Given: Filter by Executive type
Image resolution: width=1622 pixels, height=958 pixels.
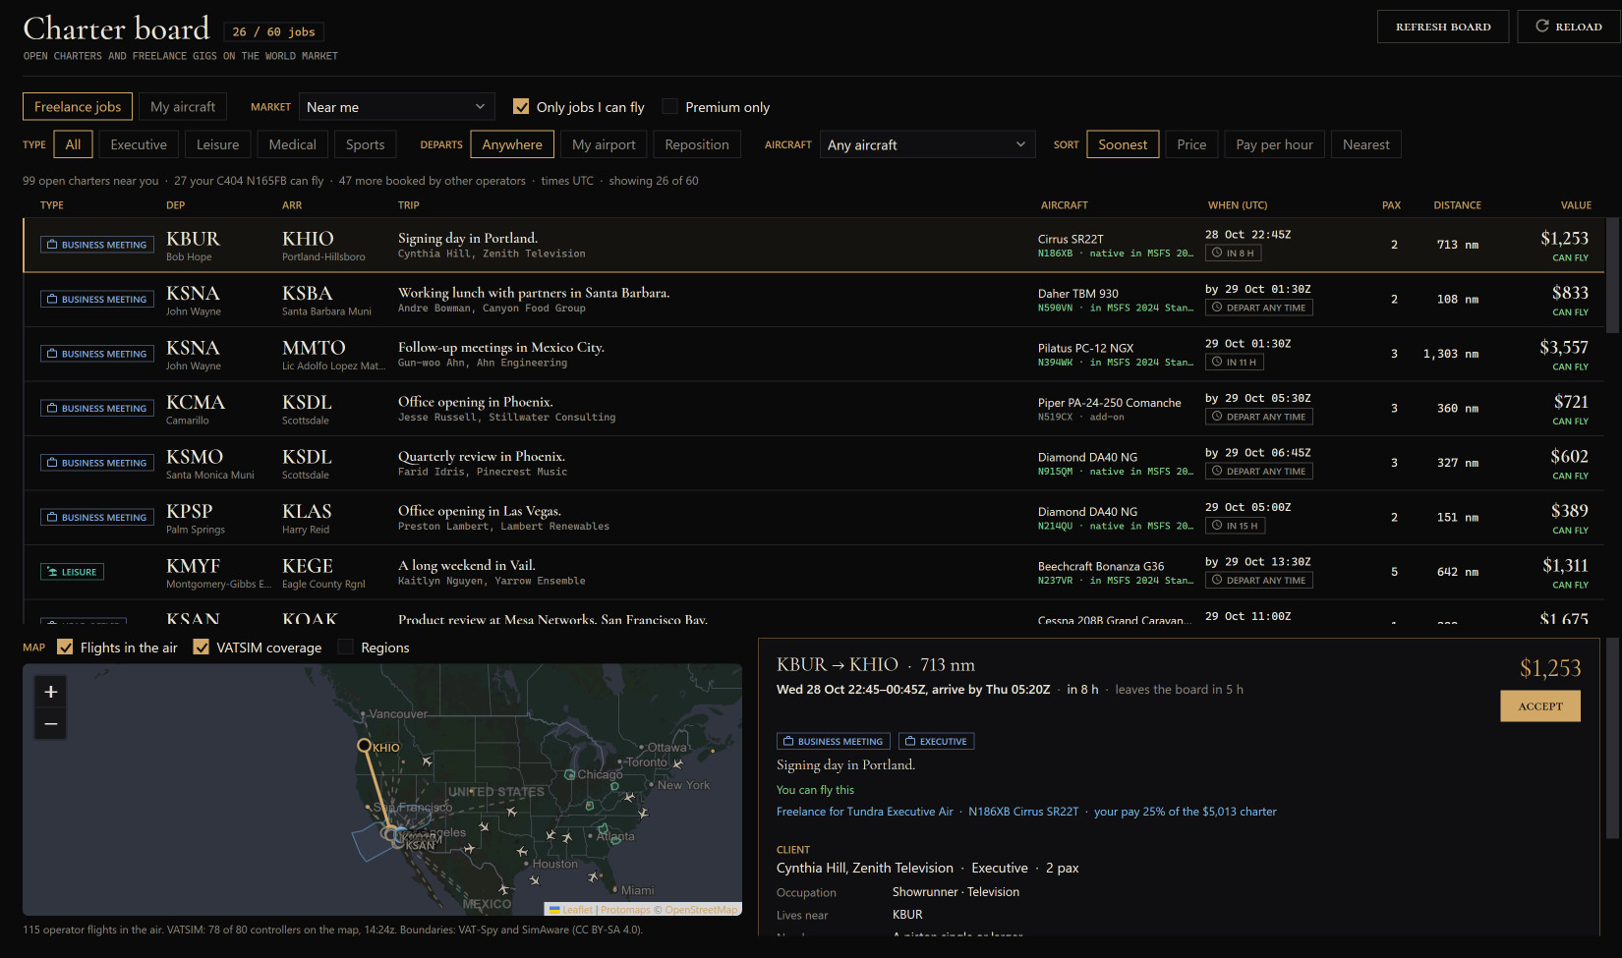Looking at the screenshot, I should pyautogui.click(x=139, y=144).
